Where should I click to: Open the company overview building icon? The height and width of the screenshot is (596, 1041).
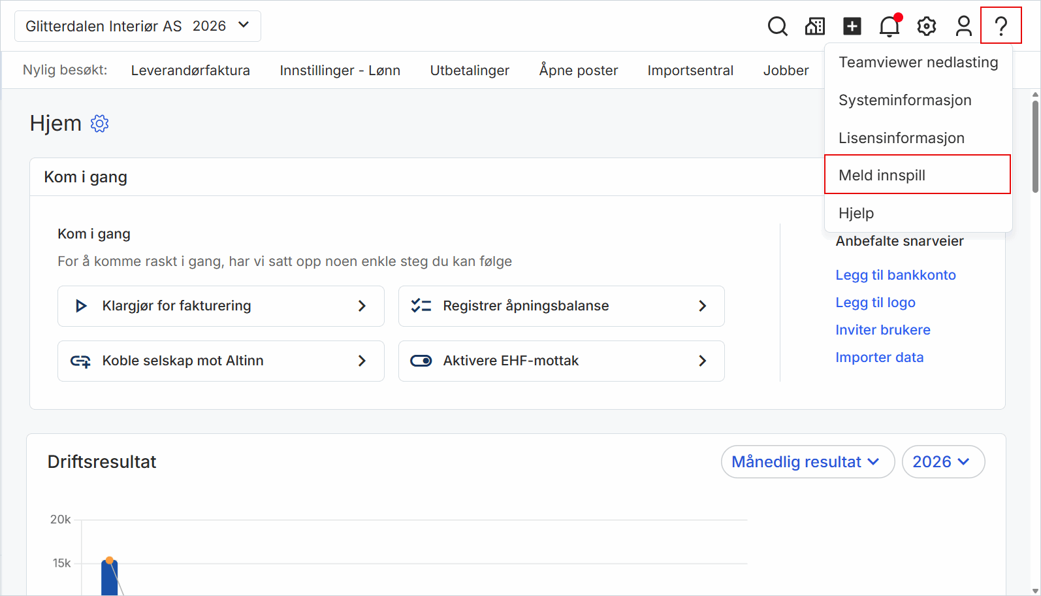click(814, 26)
